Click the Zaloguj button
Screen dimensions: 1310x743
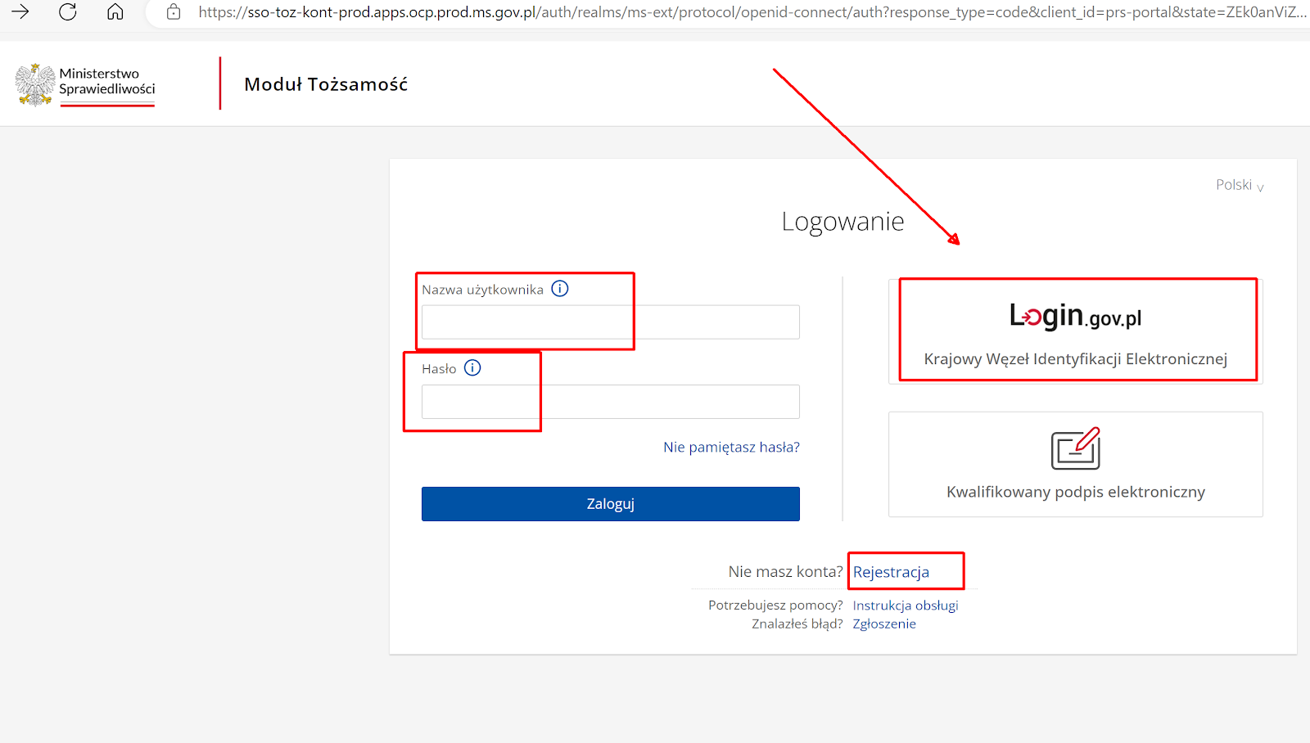[x=611, y=504]
